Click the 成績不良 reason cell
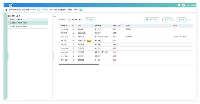Viewport: 200px width, 104px height. pyautogui.click(x=129, y=37)
